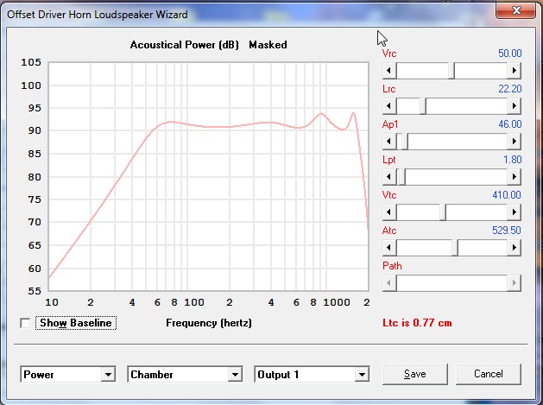Click the Vrc slider thumb
Viewport: 543px width, 405px height.
click(x=451, y=71)
